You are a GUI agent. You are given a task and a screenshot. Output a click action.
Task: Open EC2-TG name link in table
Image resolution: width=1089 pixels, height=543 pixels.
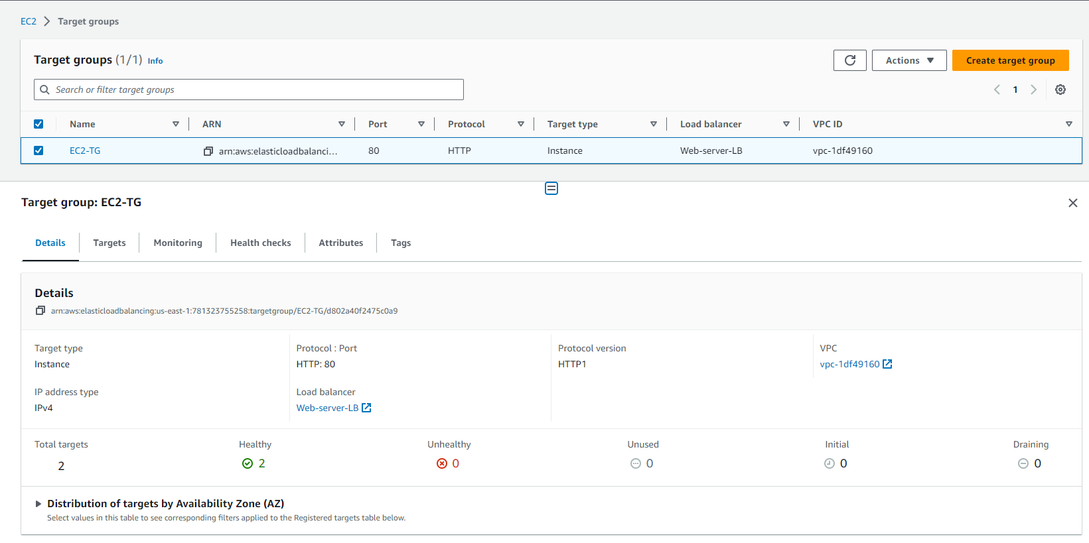85,151
